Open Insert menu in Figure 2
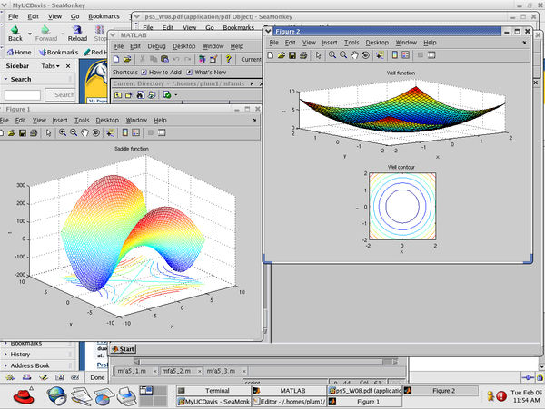This screenshot has height=409, width=545. [x=330, y=43]
